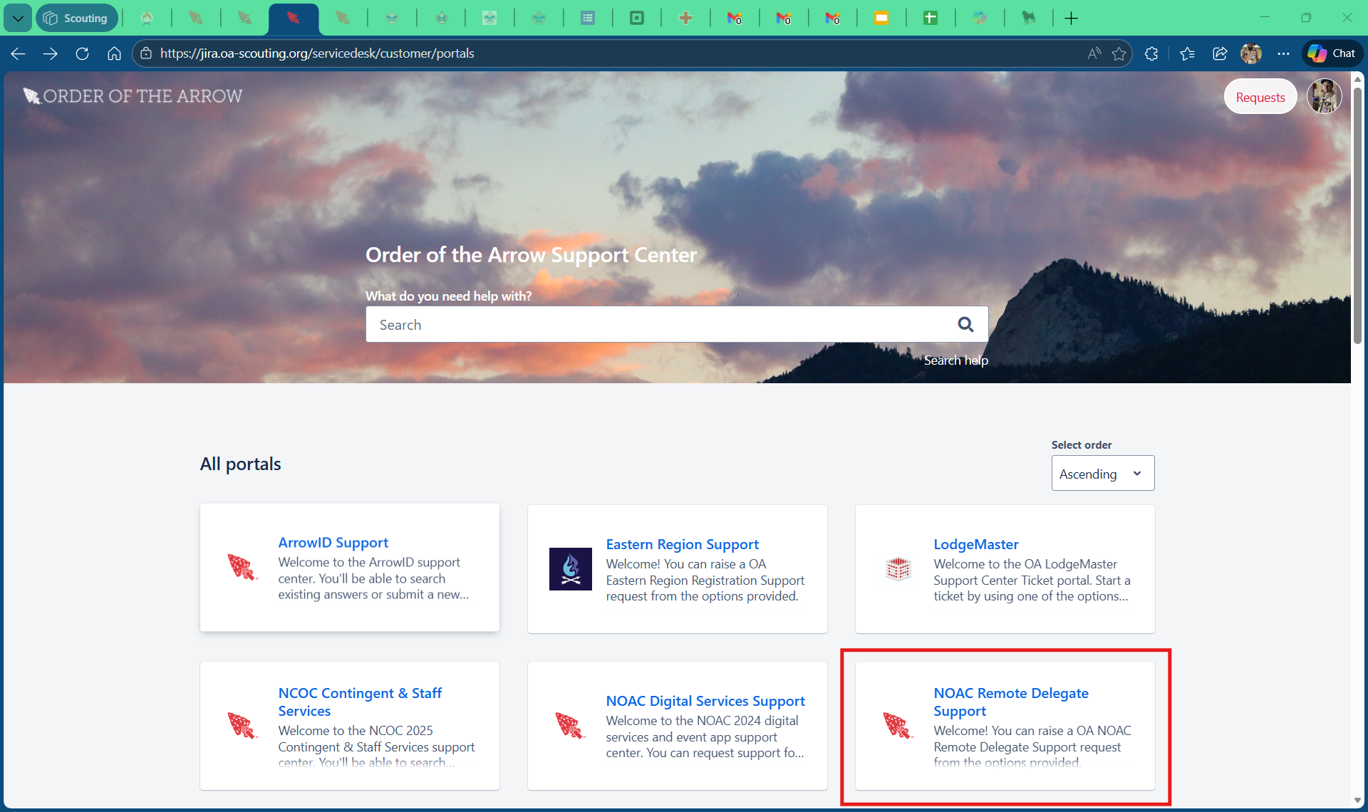
Task: Click the Order of the Arrow logo
Action: (x=133, y=96)
